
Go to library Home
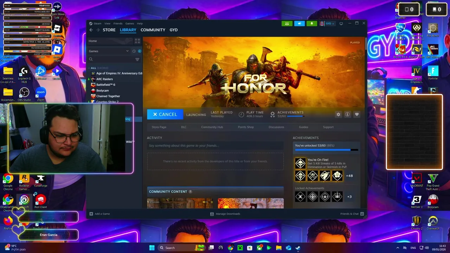(110, 41)
